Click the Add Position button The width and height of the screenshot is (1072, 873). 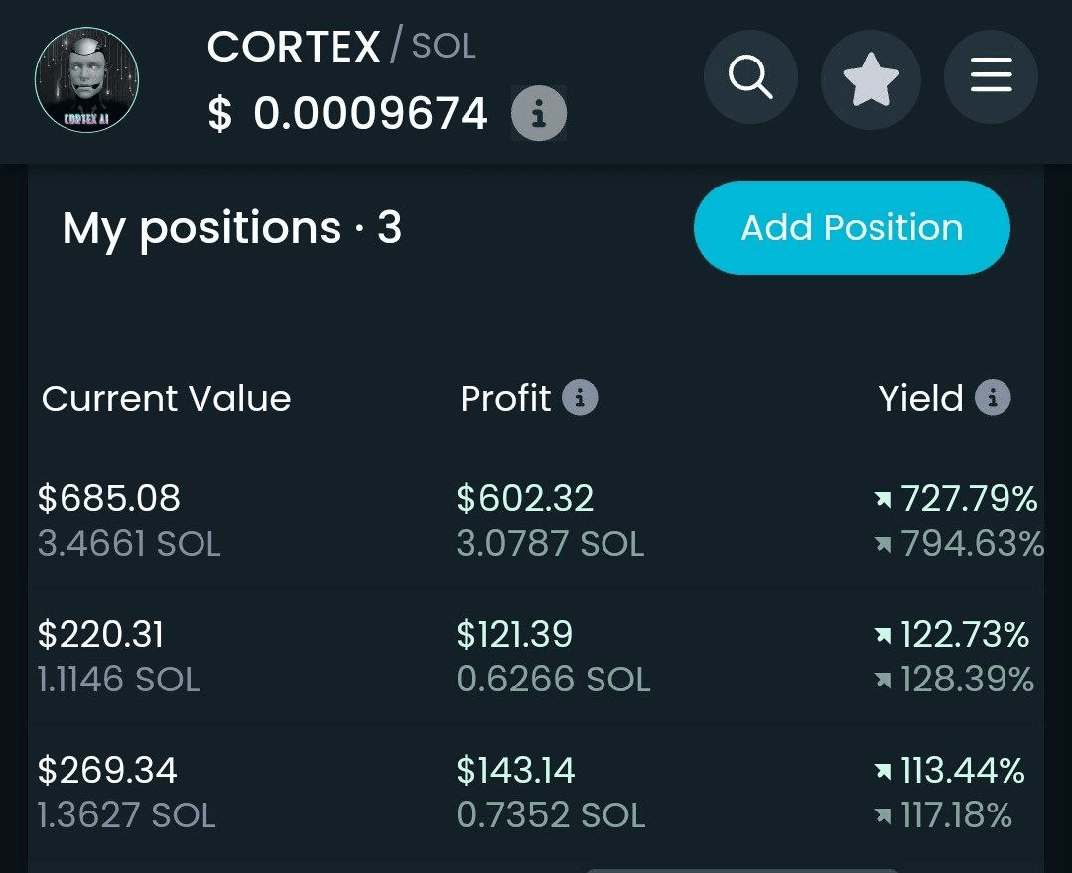click(852, 227)
